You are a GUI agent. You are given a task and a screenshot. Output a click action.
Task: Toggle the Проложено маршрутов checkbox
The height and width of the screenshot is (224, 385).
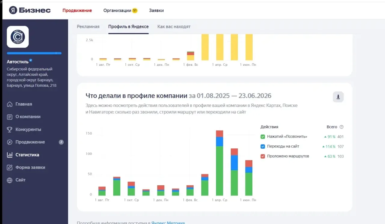pyautogui.click(x=263, y=156)
